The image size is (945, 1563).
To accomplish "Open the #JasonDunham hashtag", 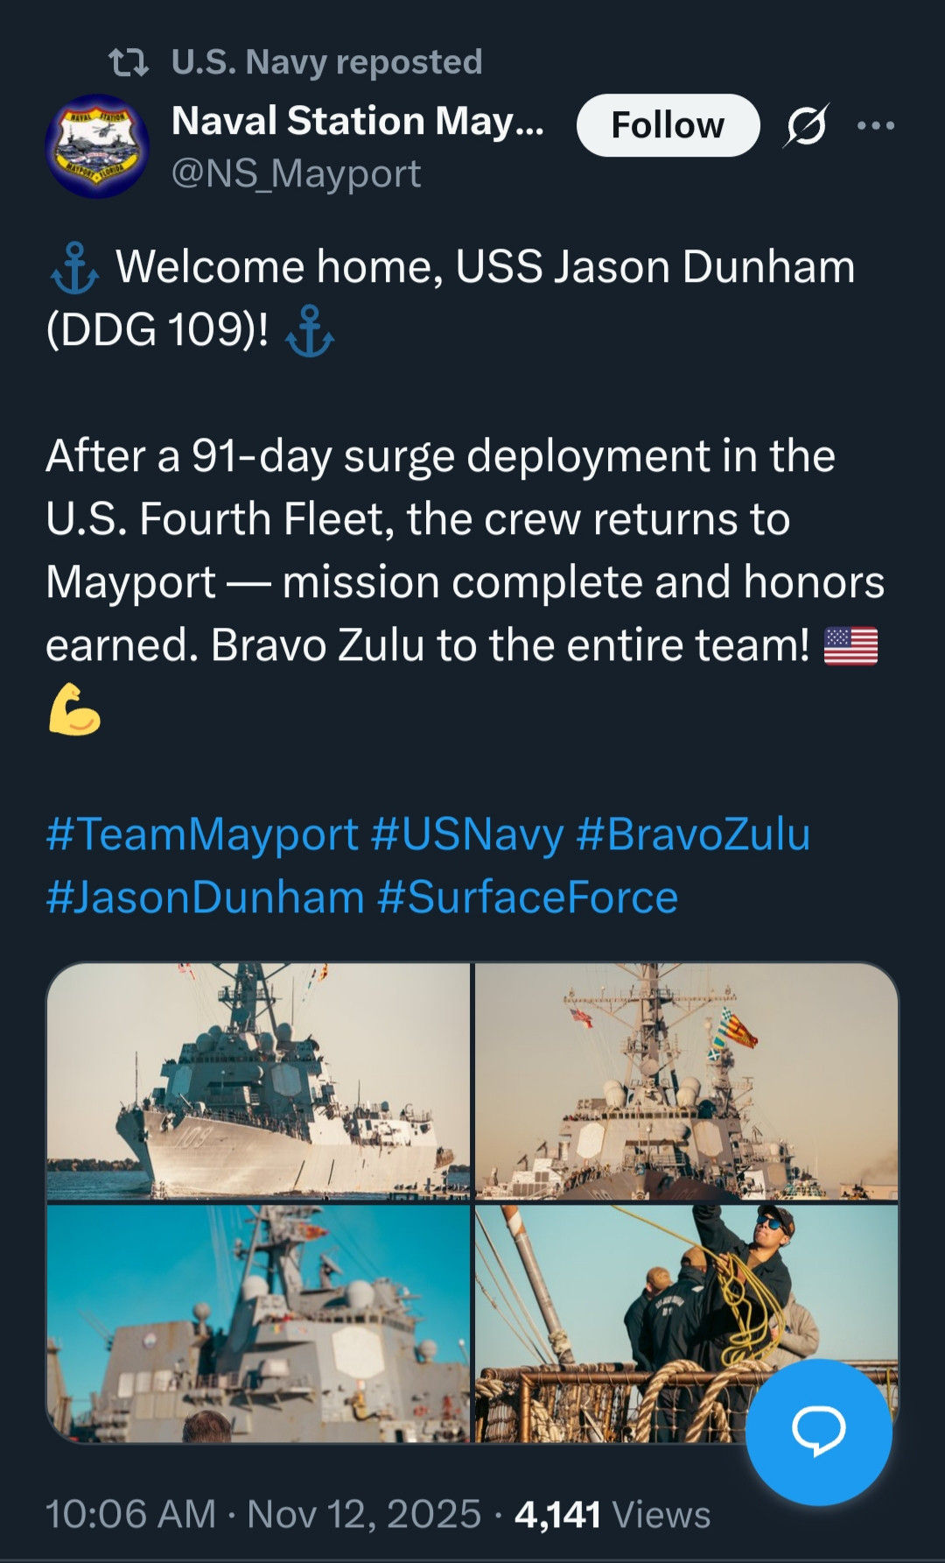I will [x=205, y=897].
